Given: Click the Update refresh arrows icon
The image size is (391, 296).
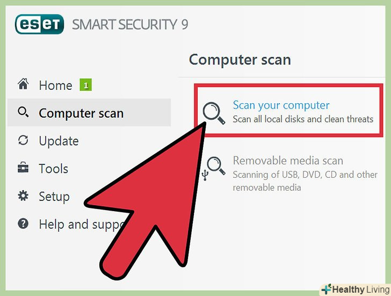Looking at the screenshot, I should point(23,140).
